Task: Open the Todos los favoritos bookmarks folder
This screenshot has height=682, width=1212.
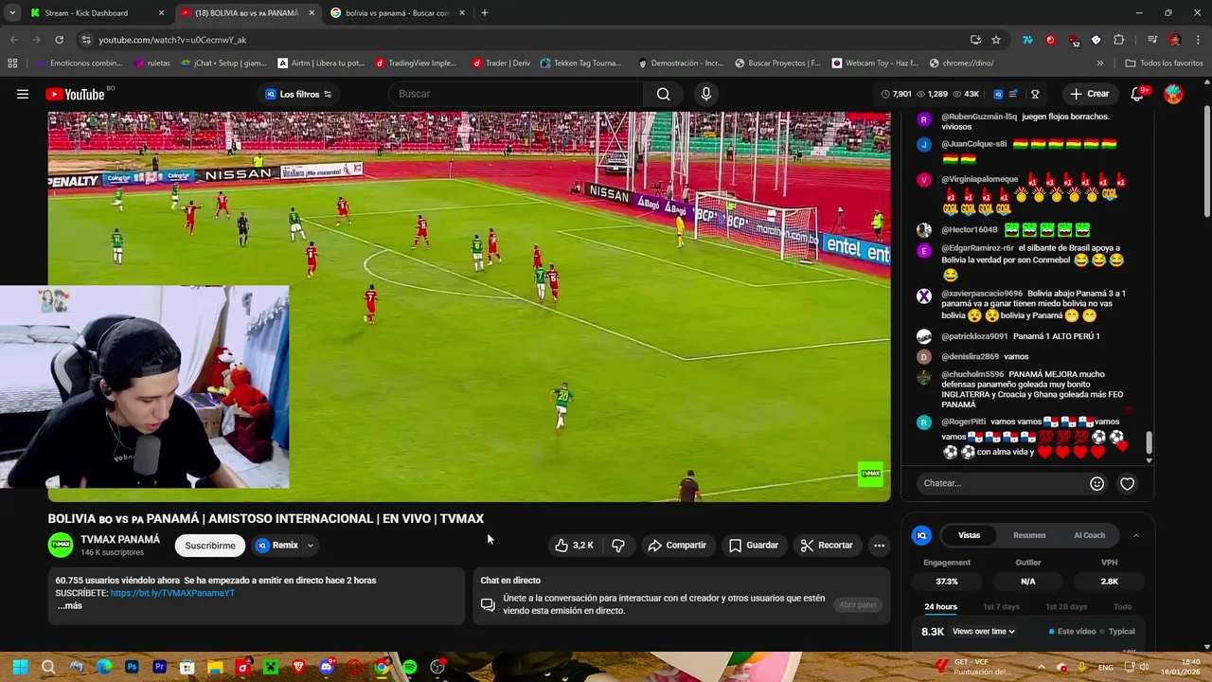Action: click(x=1164, y=63)
